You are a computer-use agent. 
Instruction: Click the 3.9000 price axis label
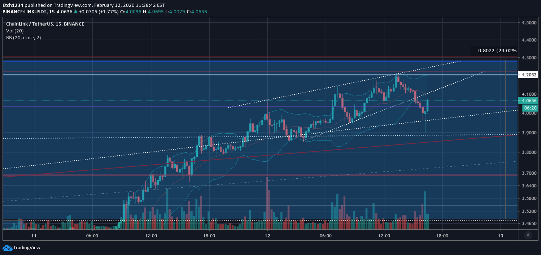(529, 133)
